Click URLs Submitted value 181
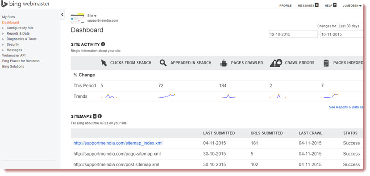 tap(254, 143)
